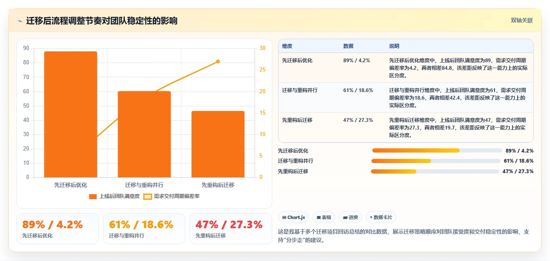This screenshot has height=261, width=550.
Task: Click the 89% / 4.2% value right of progress bar
Action: point(519,151)
